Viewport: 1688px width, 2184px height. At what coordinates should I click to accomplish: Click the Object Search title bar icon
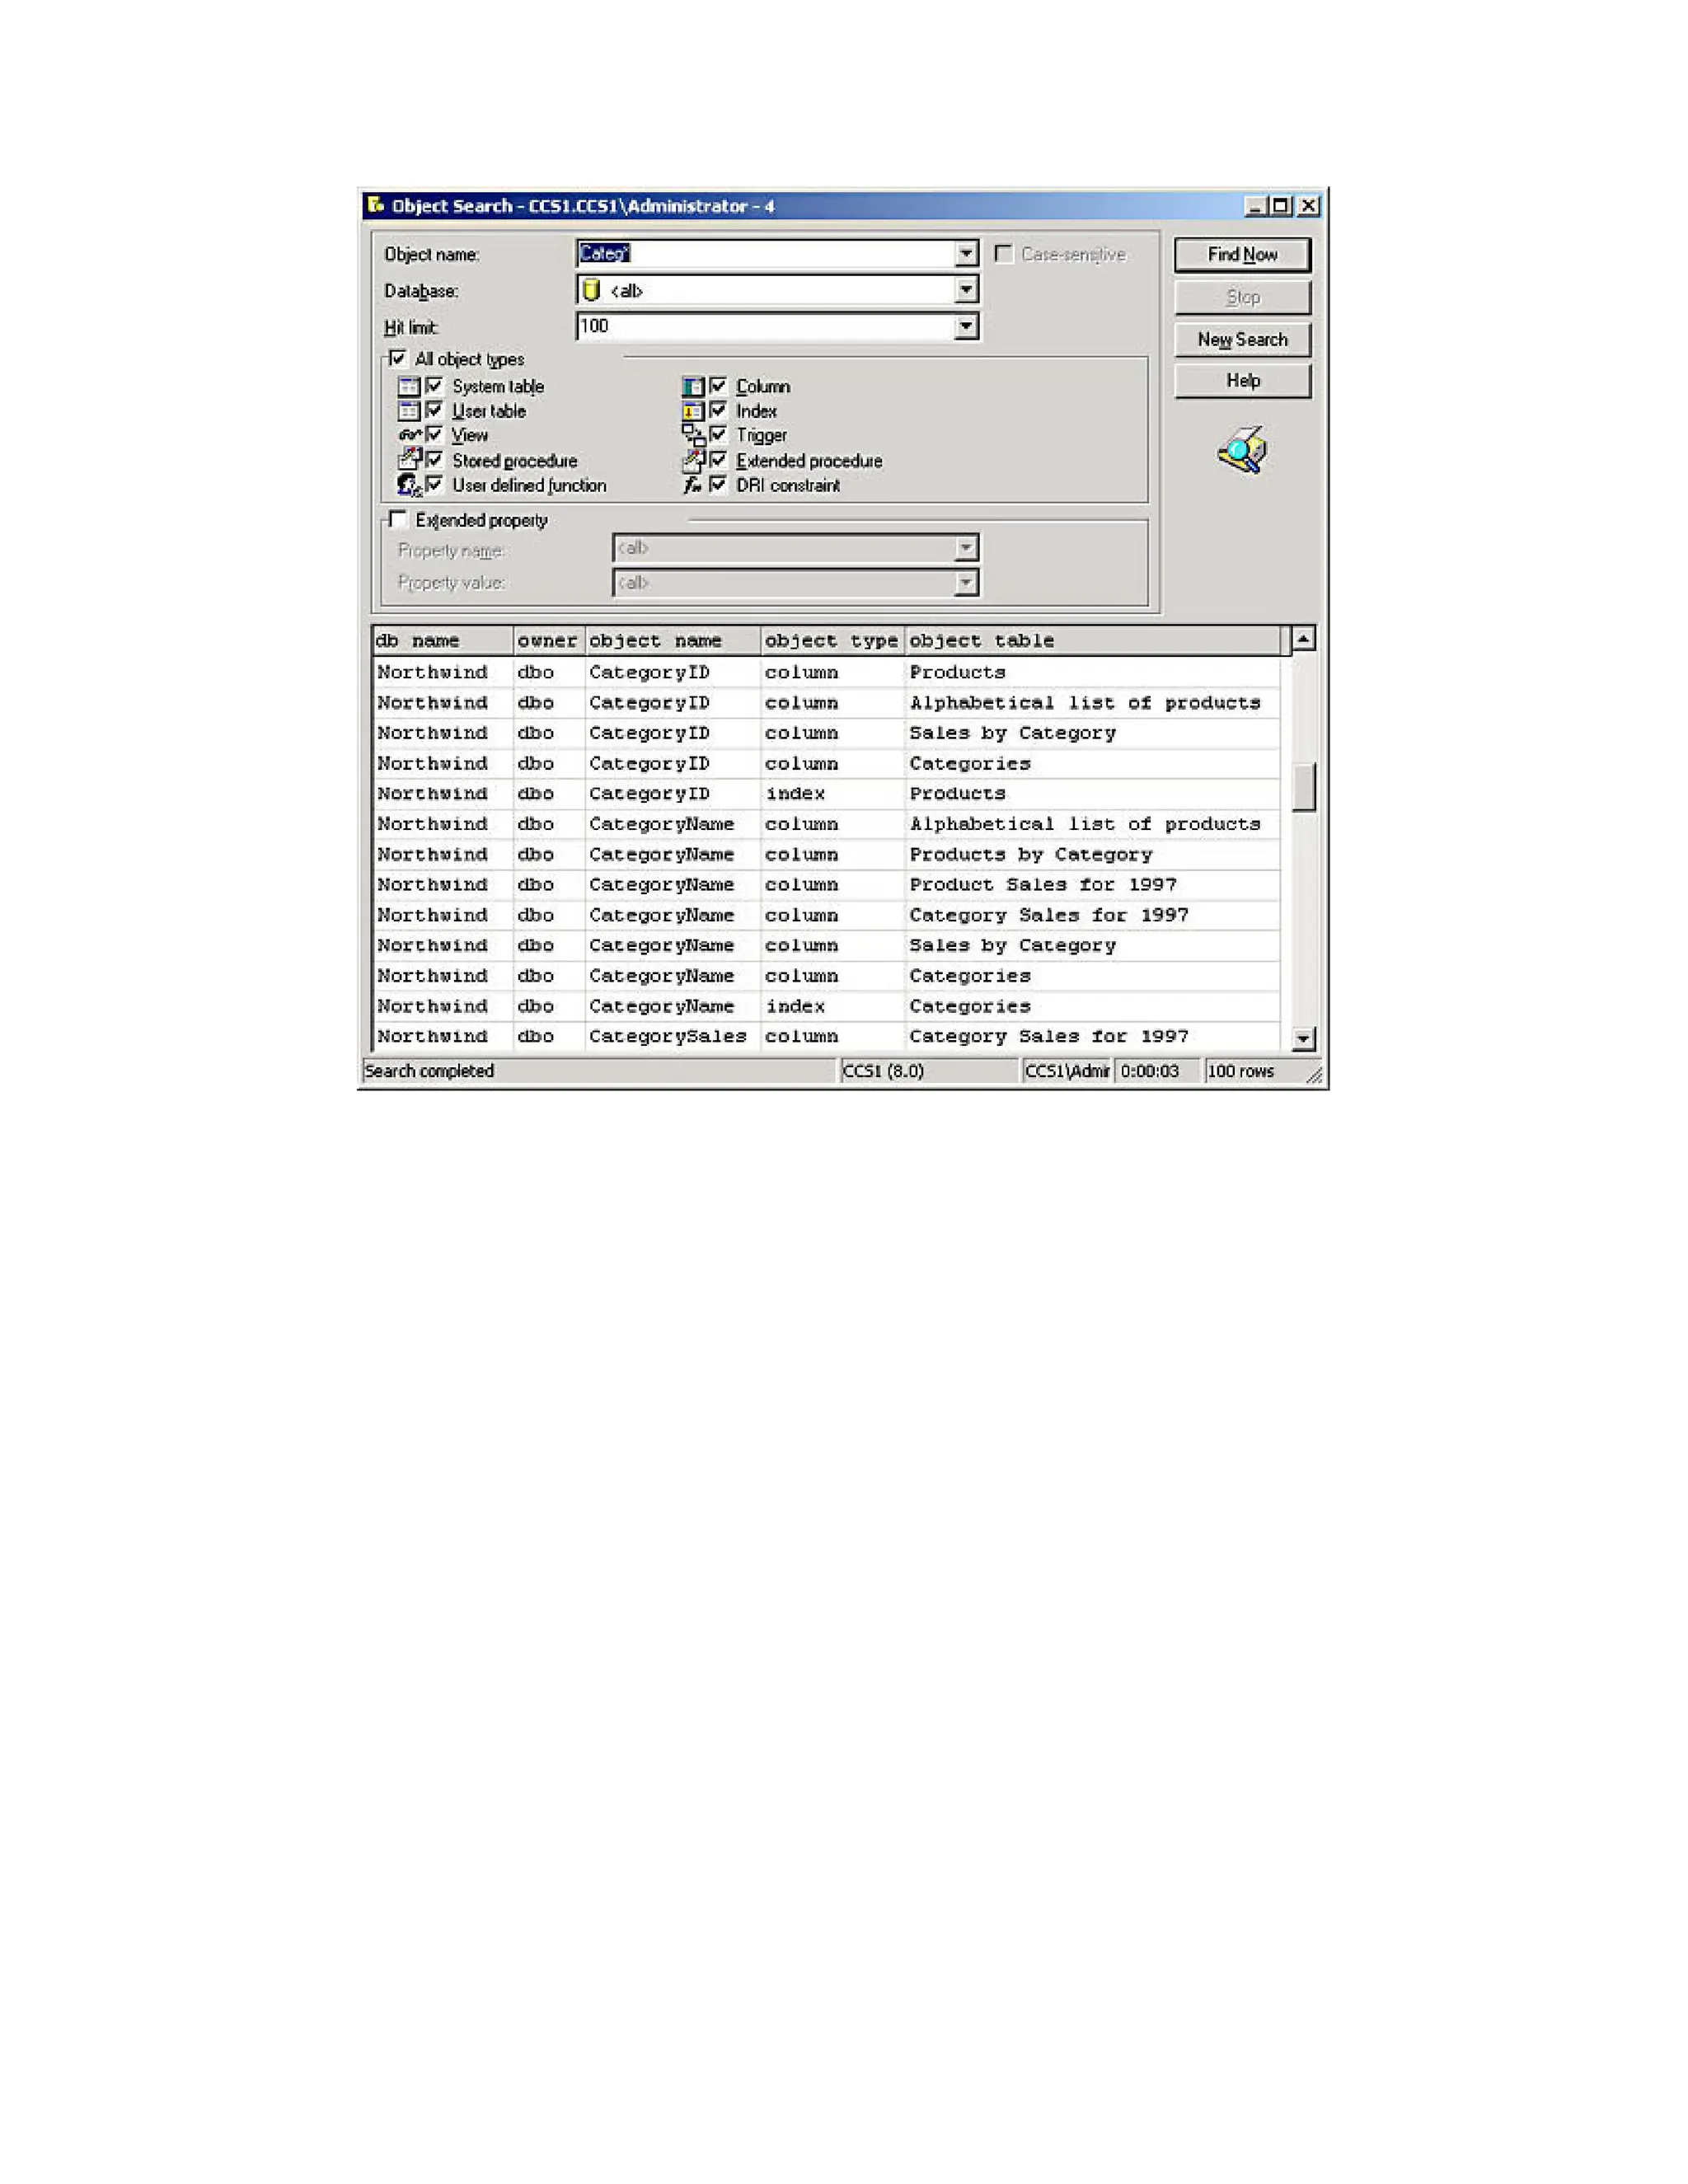pos(375,205)
